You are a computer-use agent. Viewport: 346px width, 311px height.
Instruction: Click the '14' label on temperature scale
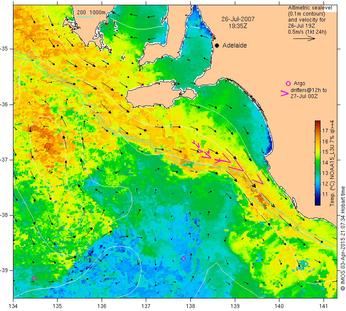coord(325,163)
